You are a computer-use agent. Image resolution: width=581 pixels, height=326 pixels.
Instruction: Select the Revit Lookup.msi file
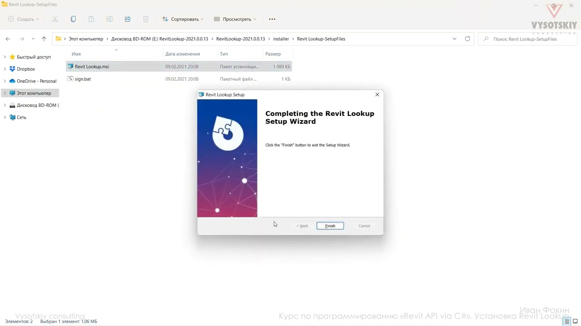179,67
